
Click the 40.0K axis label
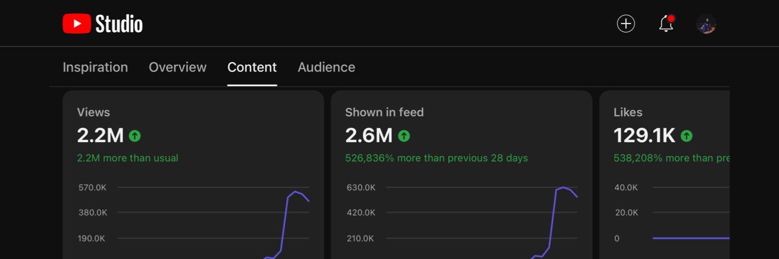click(626, 187)
